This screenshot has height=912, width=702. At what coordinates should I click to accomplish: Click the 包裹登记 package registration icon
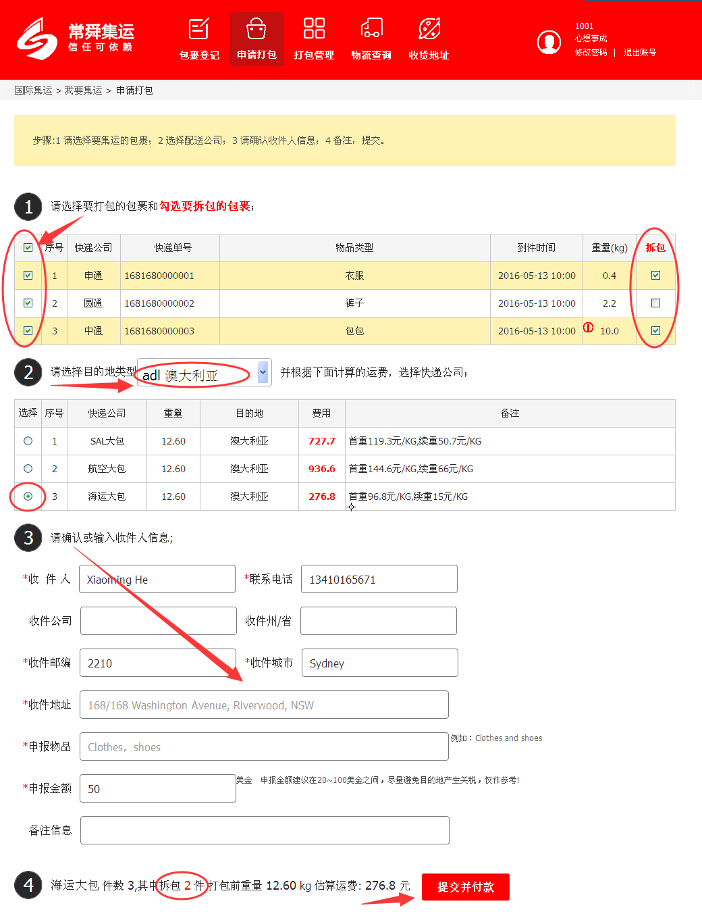click(x=199, y=30)
